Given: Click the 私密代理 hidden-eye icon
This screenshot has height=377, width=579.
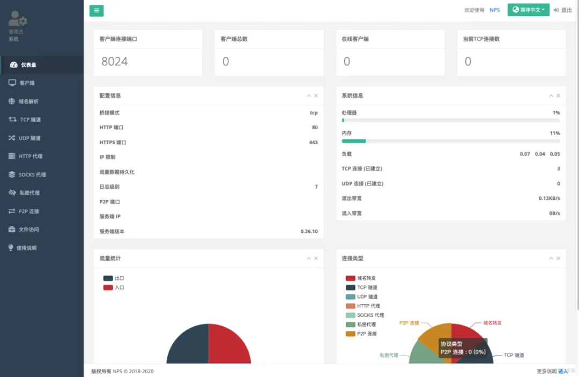Looking at the screenshot, I should click(x=12, y=193).
